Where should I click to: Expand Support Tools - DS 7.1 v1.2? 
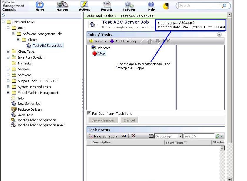[8, 81]
